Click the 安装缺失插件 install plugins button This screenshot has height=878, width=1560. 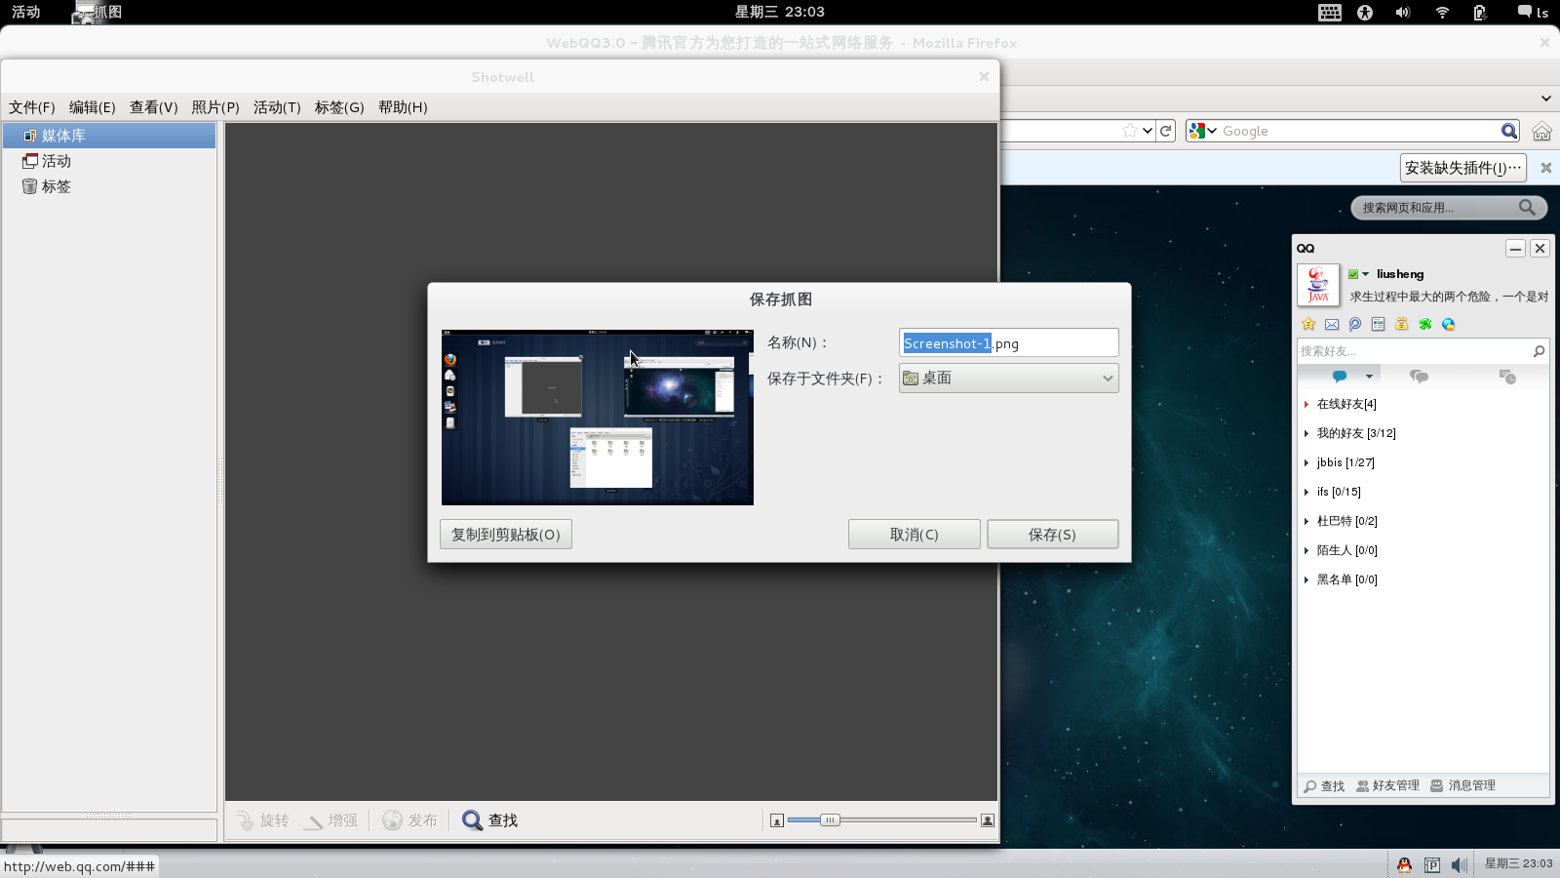point(1463,168)
